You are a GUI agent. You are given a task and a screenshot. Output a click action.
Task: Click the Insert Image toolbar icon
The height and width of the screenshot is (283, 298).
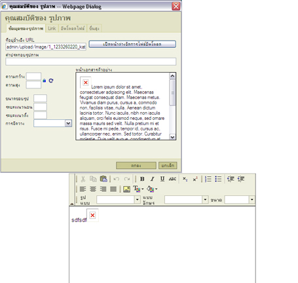pos(126,189)
